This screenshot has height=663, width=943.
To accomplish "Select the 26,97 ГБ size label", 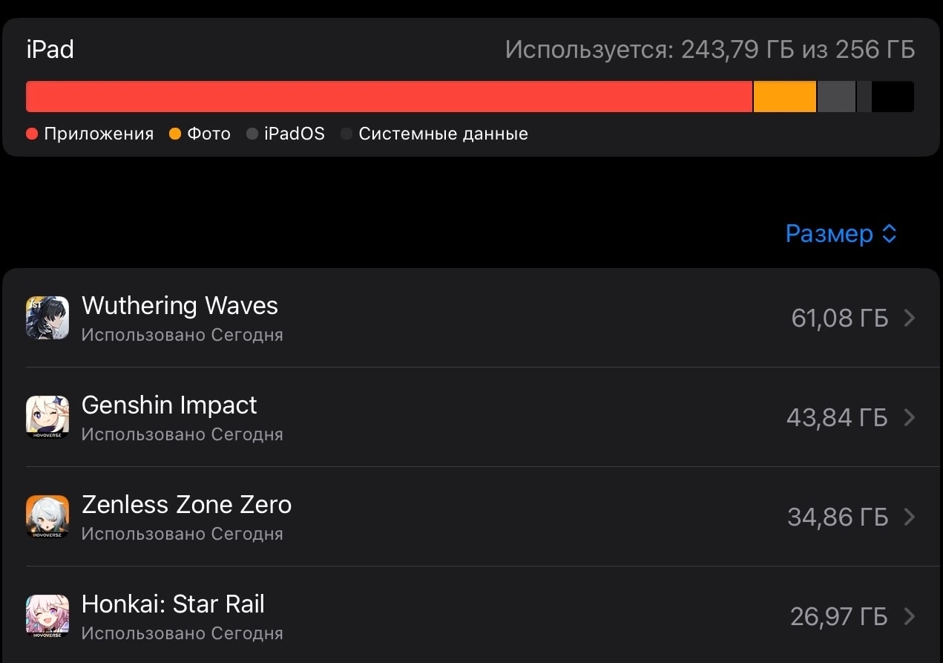I will click(x=839, y=616).
